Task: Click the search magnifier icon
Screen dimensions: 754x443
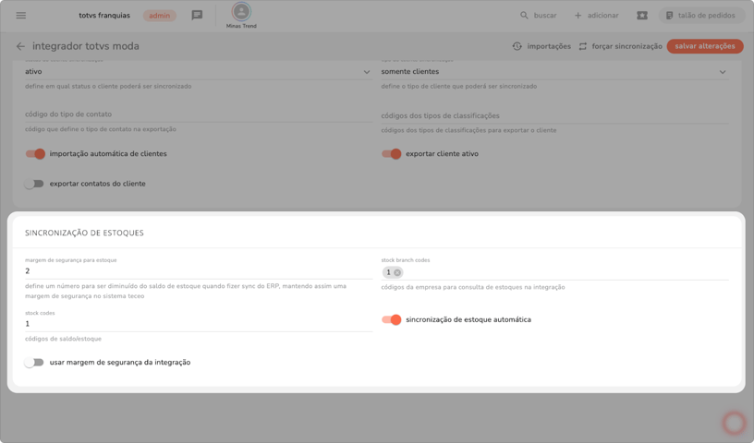Action: tap(524, 16)
